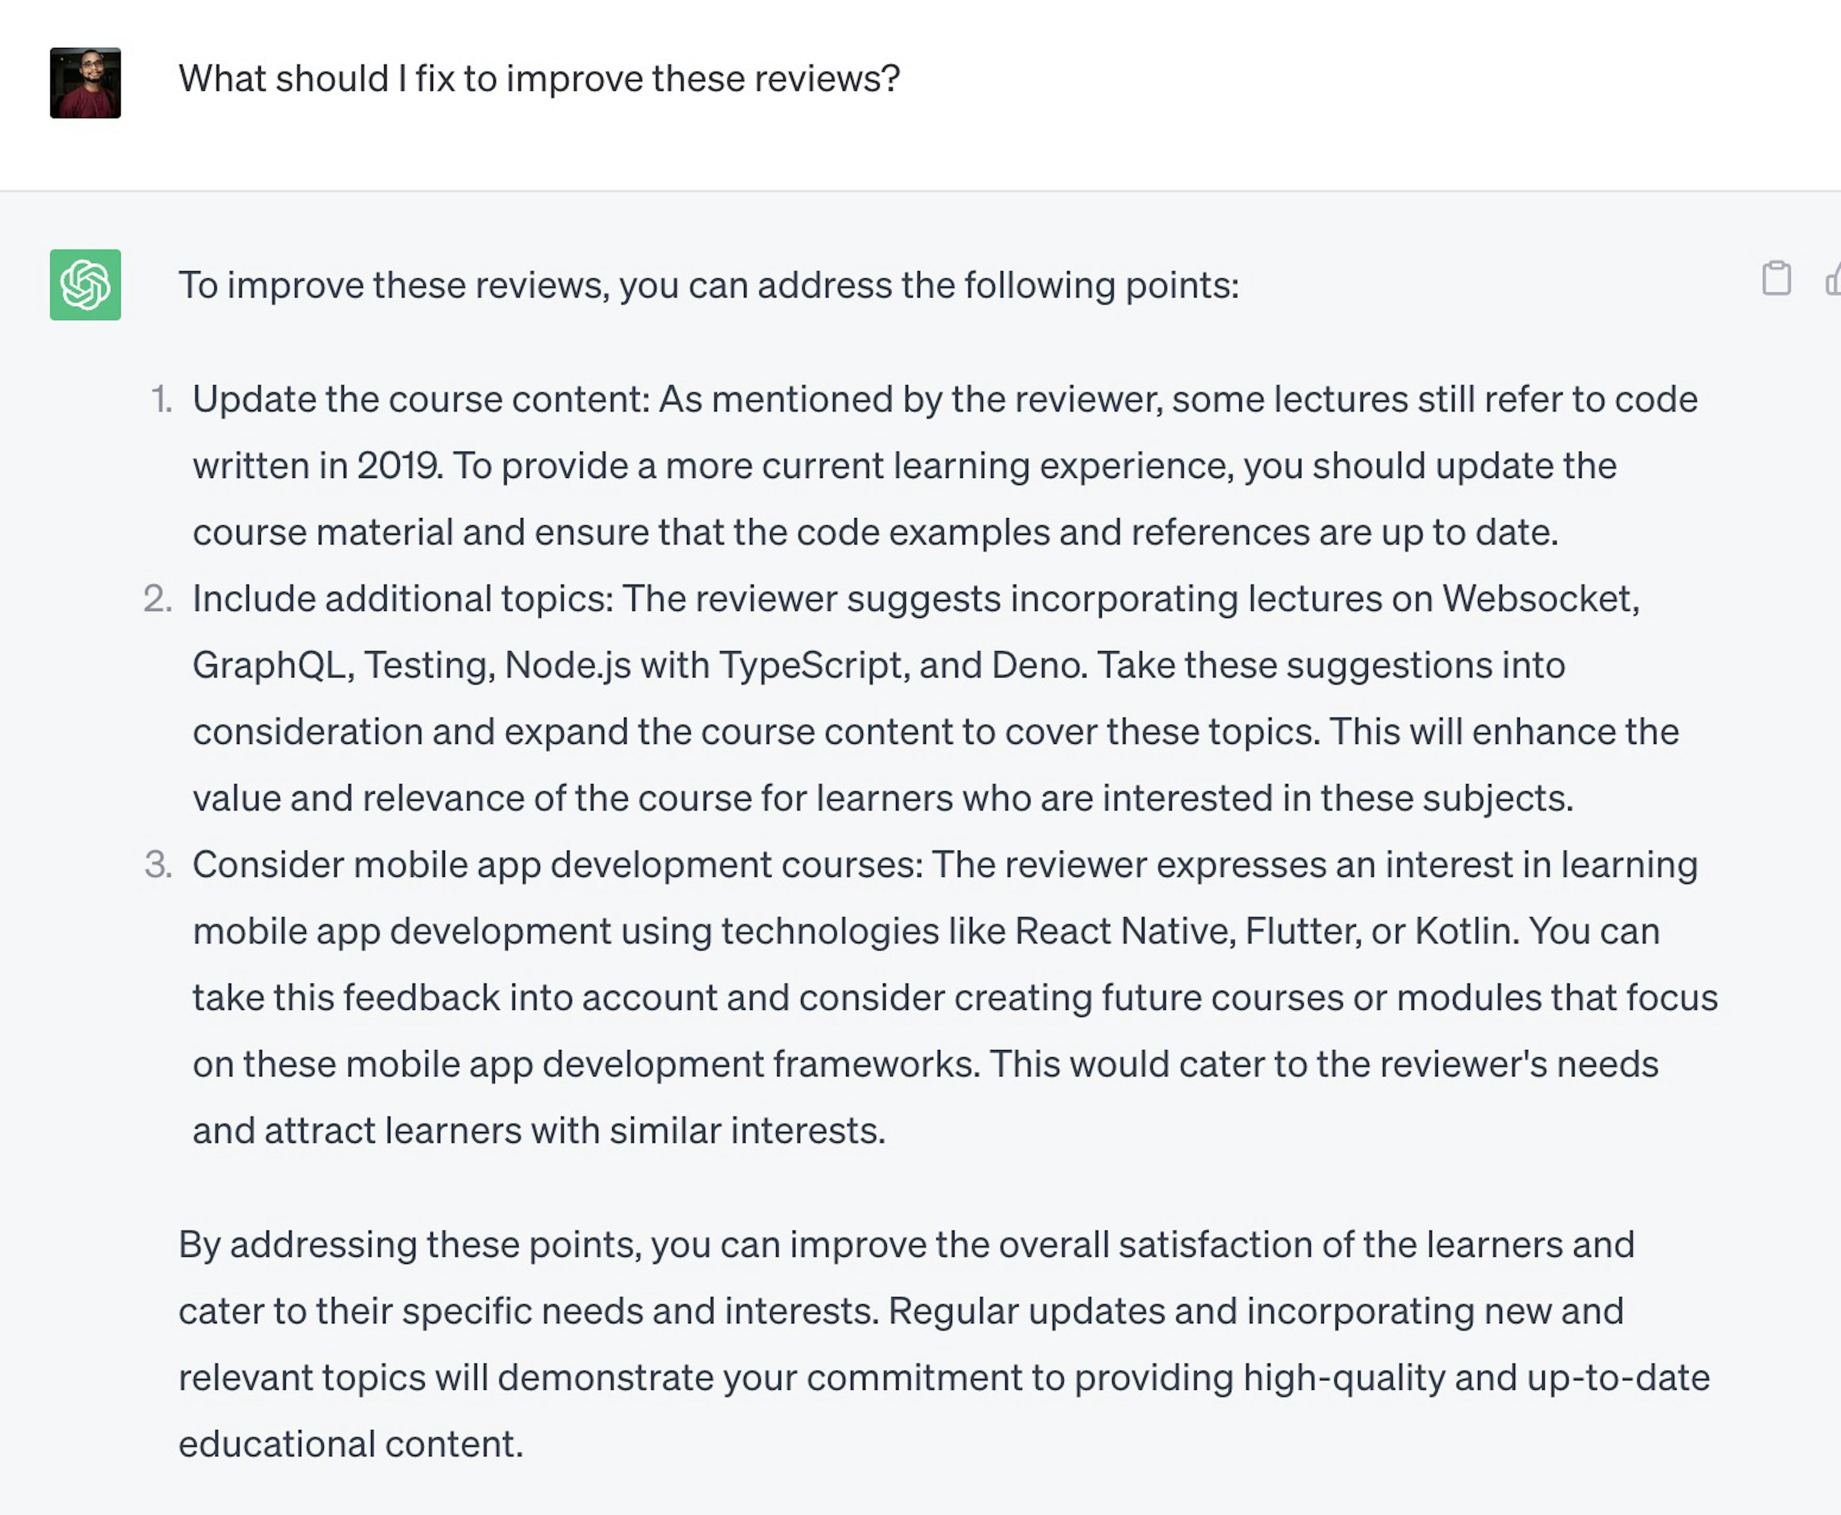Click 'Consider mobile app development courses' text
This screenshot has height=1515, width=1841.
(557, 866)
